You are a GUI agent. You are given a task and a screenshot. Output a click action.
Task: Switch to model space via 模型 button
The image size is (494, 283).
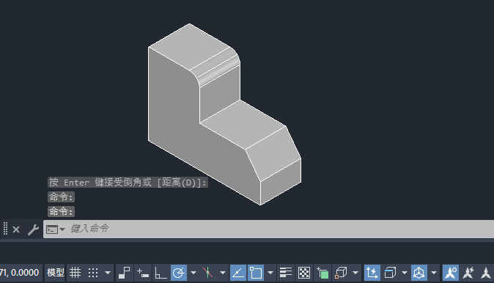[x=55, y=273]
